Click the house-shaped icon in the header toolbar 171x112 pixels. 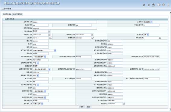tap(153, 5)
